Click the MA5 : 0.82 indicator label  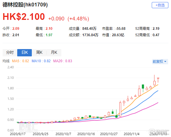[x=20, y=61]
